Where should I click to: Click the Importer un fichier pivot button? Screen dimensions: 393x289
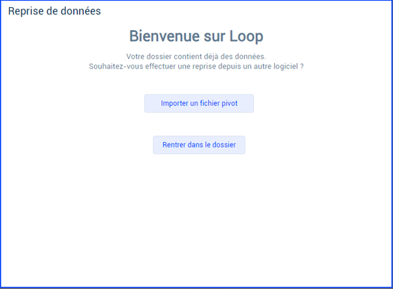[199, 104]
